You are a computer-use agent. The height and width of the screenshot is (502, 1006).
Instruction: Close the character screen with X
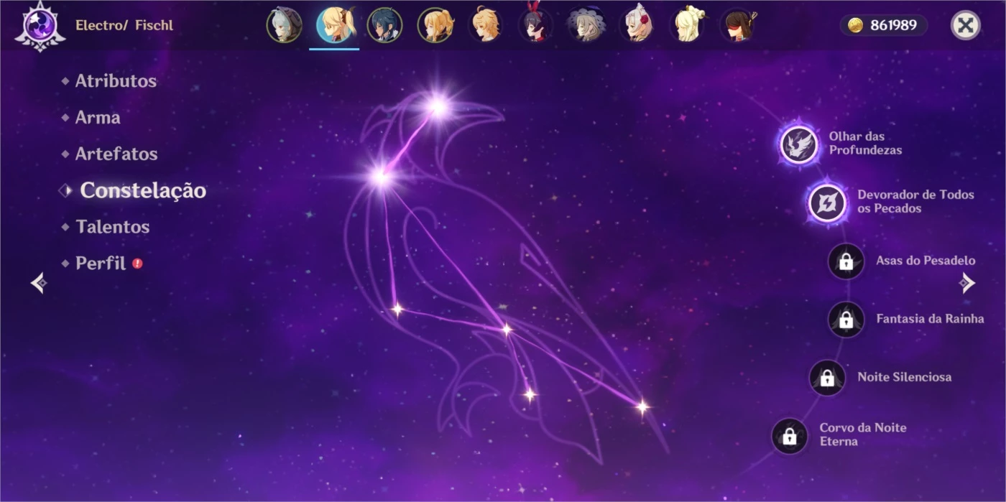[966, 26]
